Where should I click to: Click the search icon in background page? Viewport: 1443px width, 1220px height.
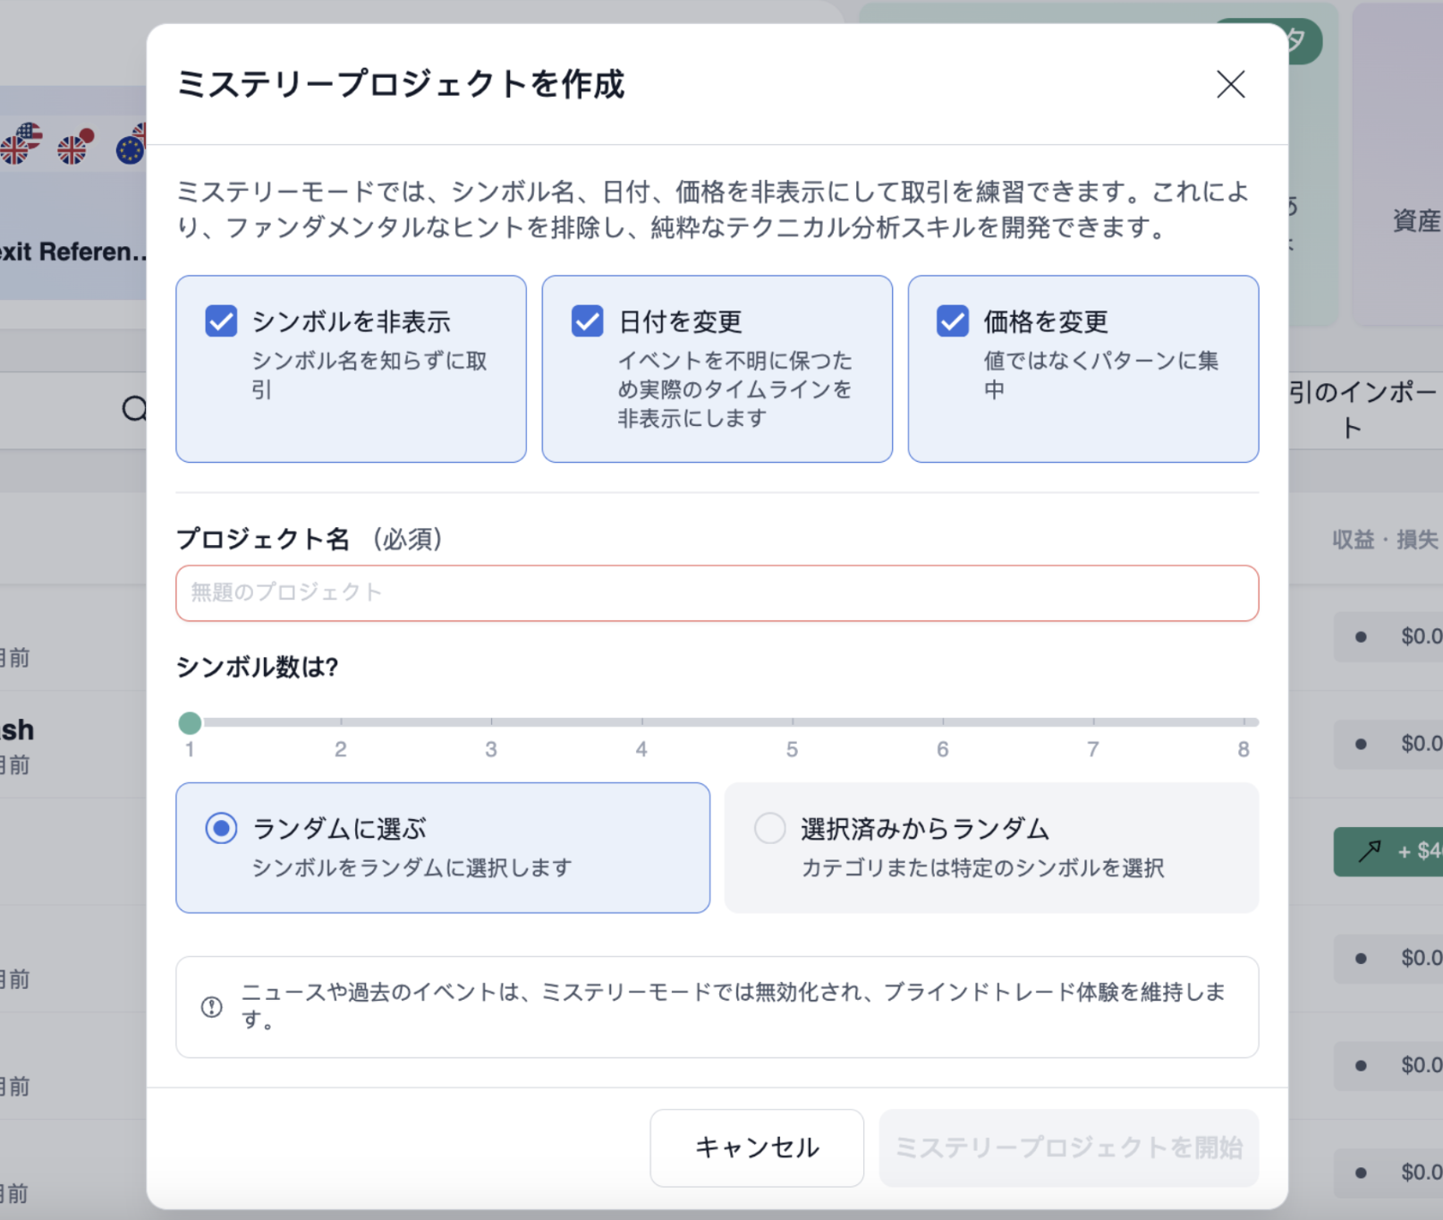tap(134, 410)
